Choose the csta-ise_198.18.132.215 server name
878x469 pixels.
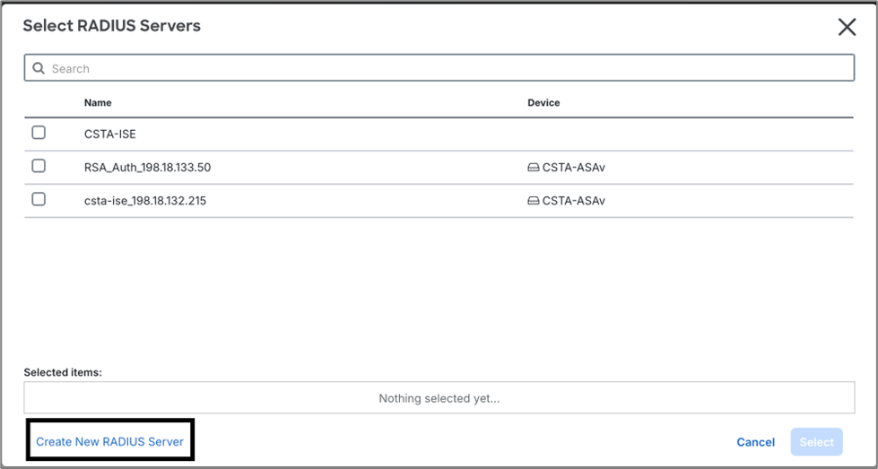pos(145,201)
